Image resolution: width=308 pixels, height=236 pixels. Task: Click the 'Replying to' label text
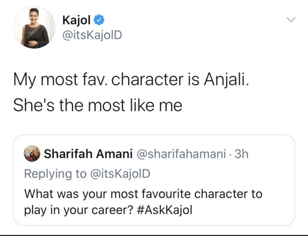point(55,174)
